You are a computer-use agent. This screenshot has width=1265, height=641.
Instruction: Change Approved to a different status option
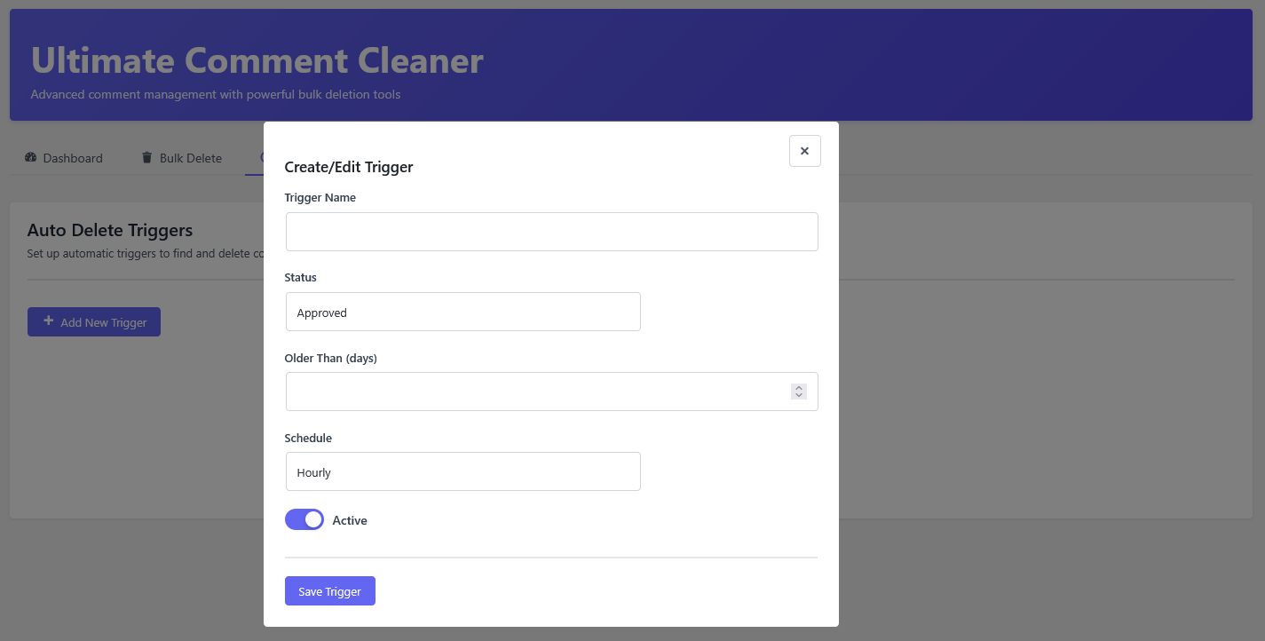tap(462, 312)
